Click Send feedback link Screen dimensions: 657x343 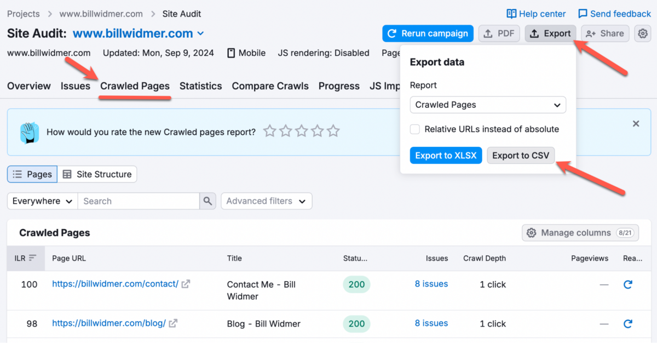coord(615,14)
